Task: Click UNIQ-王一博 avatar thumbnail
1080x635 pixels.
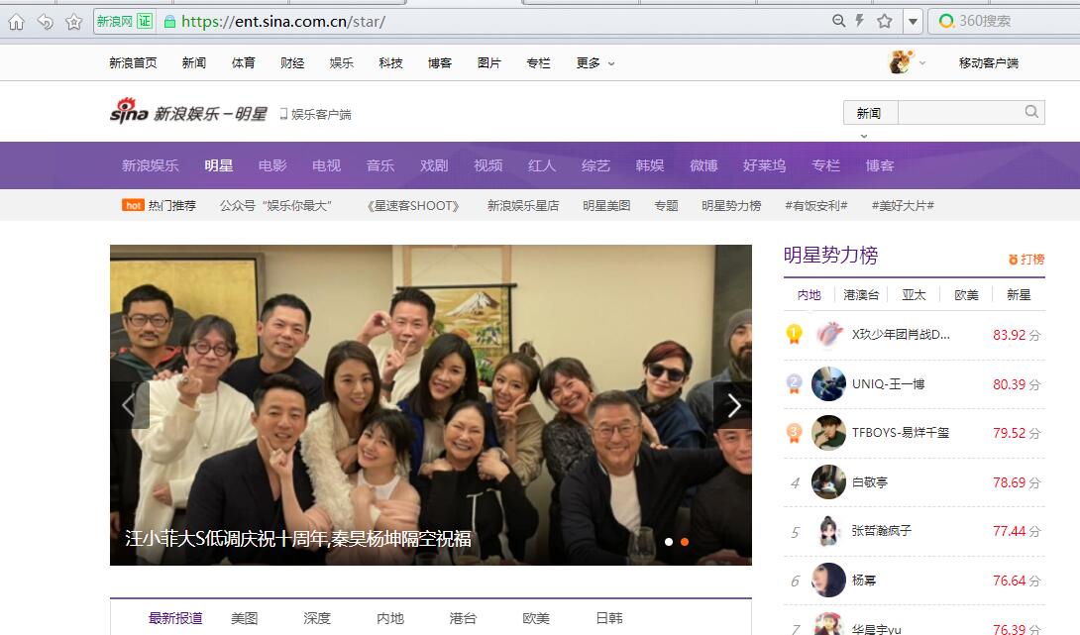Action: coord(828,384)
